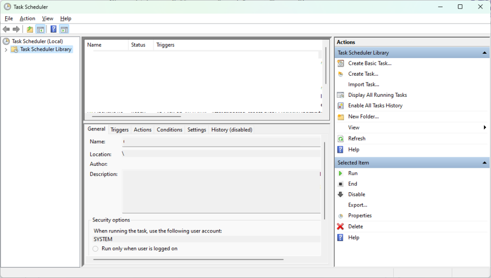Expand the Task Scheduler Library tree node

pos(6,49)
